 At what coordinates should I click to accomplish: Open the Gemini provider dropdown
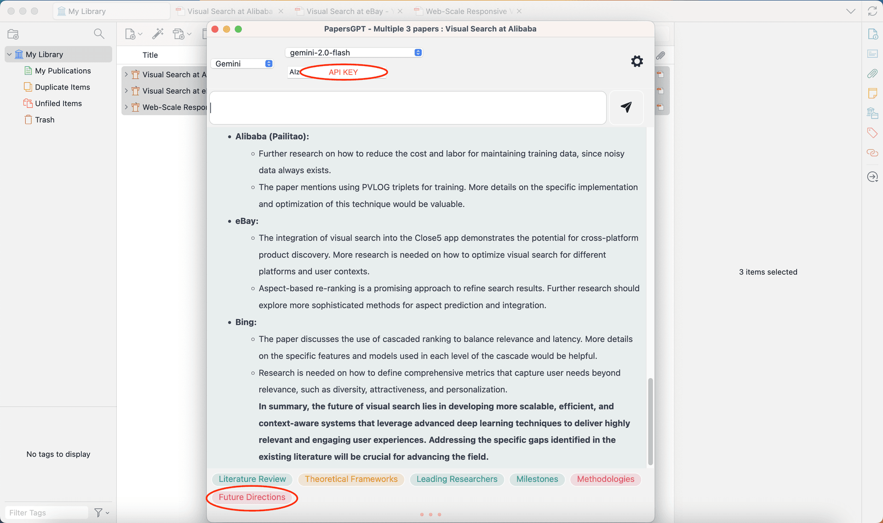(x=243, y=64)
